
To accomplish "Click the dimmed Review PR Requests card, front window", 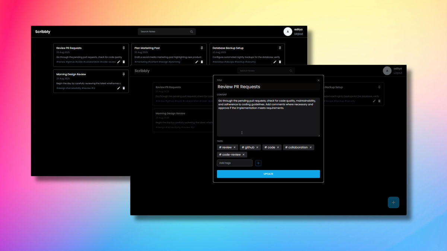I will click(x=183, y=94).
